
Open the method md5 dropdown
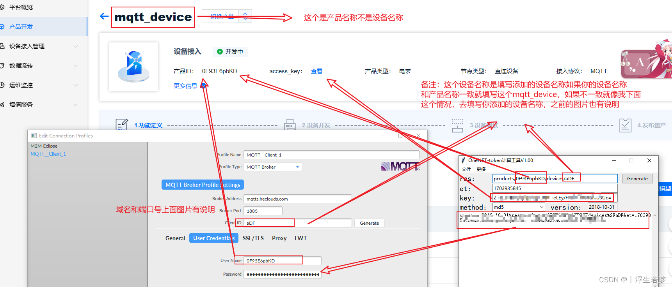pyautogui.click(x=519, y=207)
